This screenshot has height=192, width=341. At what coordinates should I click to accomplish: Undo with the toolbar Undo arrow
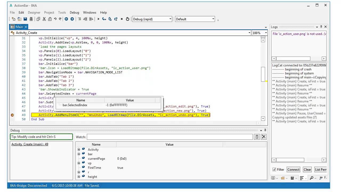(55, 19)
